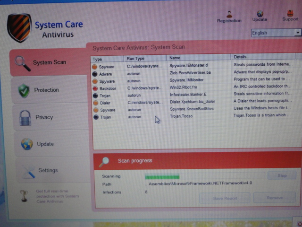Click the orange dot beside Spyware.IMMonitor

coord(95,81)
